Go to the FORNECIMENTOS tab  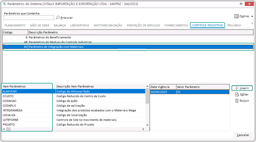pos(176,25)
